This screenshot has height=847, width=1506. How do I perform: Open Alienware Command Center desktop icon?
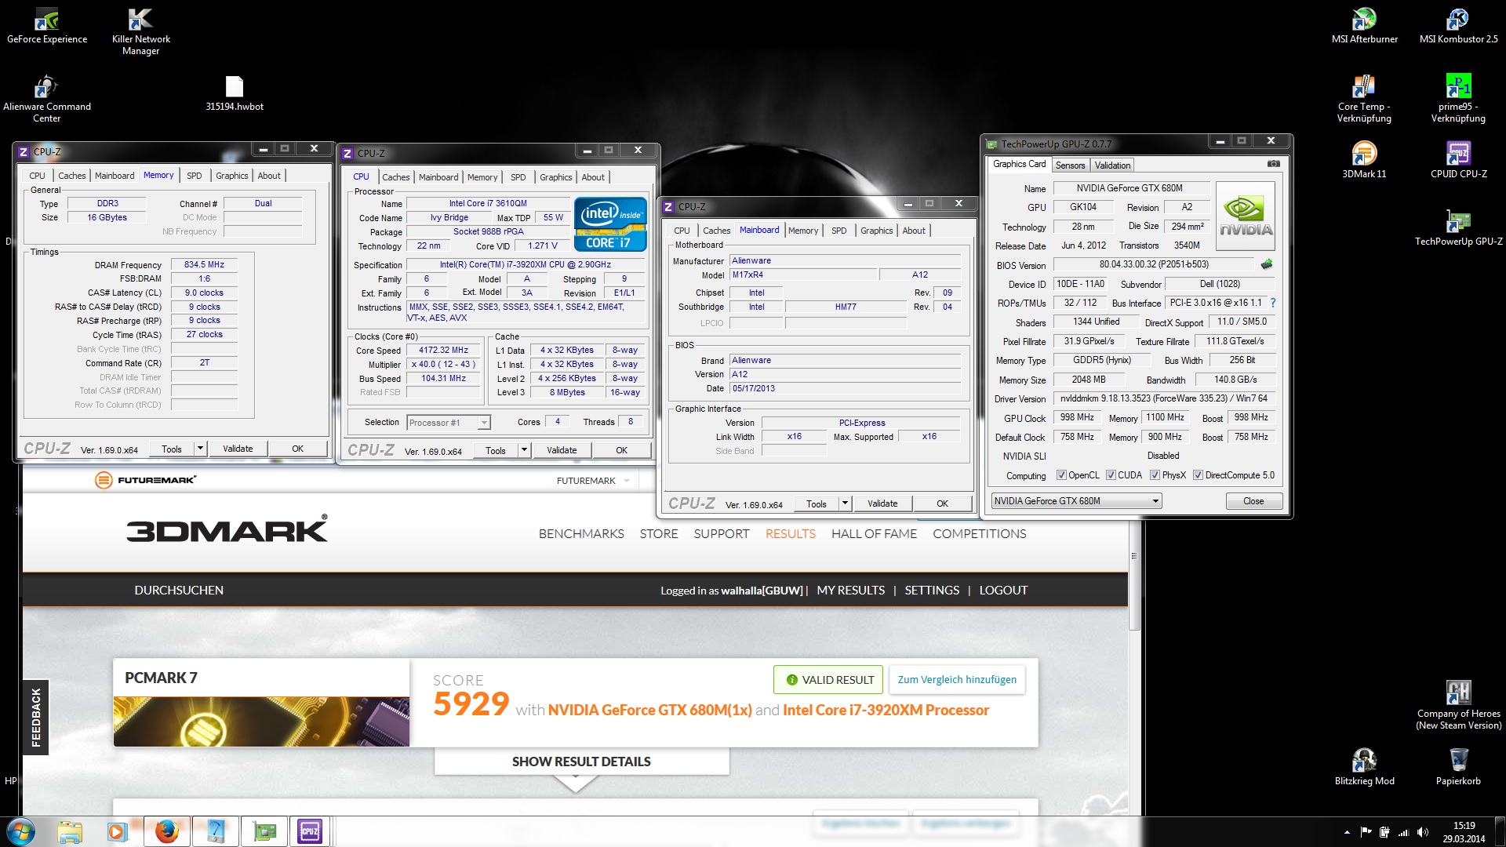47,99
